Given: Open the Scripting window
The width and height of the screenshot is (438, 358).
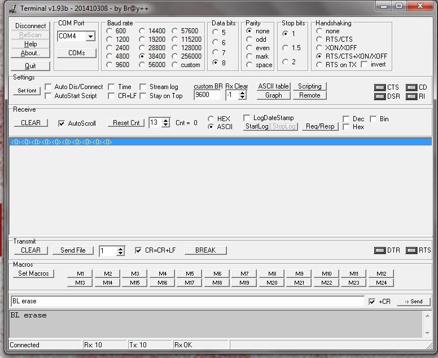Looking at the screenshot, I should pos(309,86).
